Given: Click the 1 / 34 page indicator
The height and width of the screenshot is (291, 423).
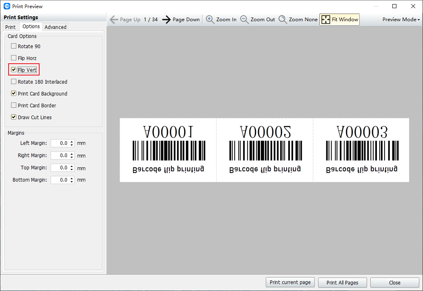Looking at the screenshot, I should [151, 20].
